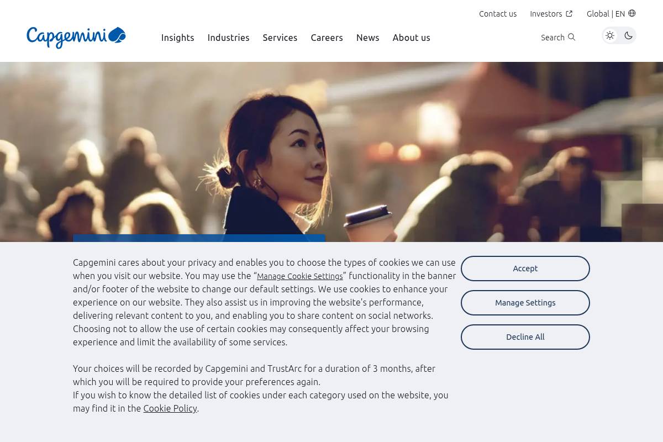Viewport: 663px width, 442px height.
Task: Open the Services menu
Action: (x=280, y=38)
